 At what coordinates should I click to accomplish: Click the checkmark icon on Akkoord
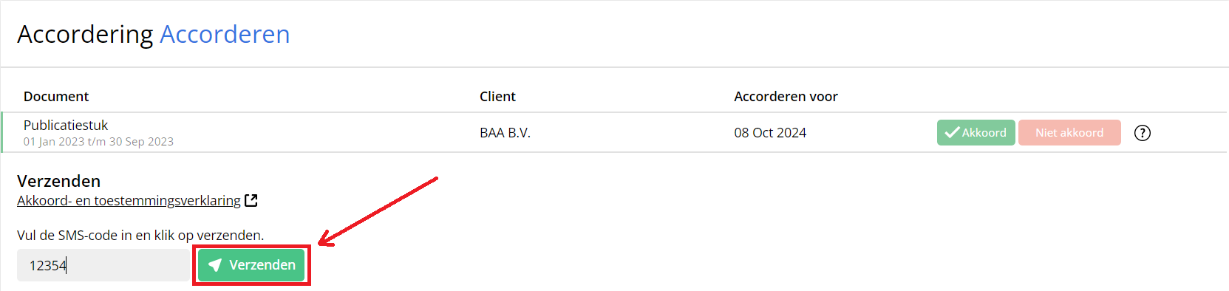[x=952, y=133]
